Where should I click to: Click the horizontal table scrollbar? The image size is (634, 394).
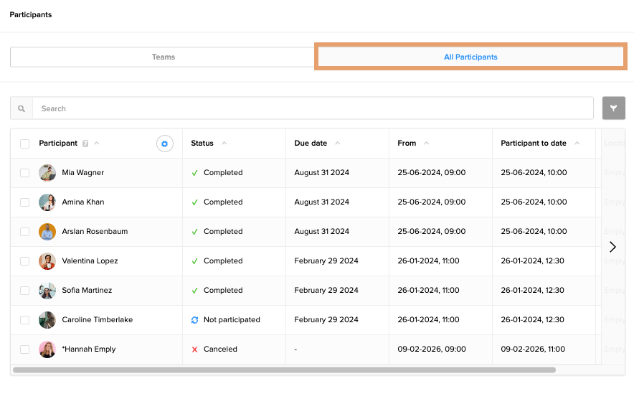click(x=284, y=370)
